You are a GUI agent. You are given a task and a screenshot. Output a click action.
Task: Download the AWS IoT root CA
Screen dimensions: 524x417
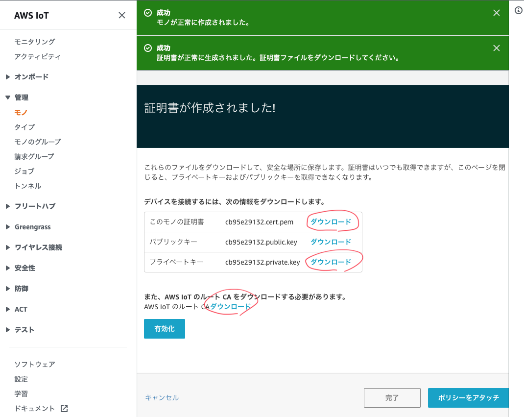tap(231, 307)
